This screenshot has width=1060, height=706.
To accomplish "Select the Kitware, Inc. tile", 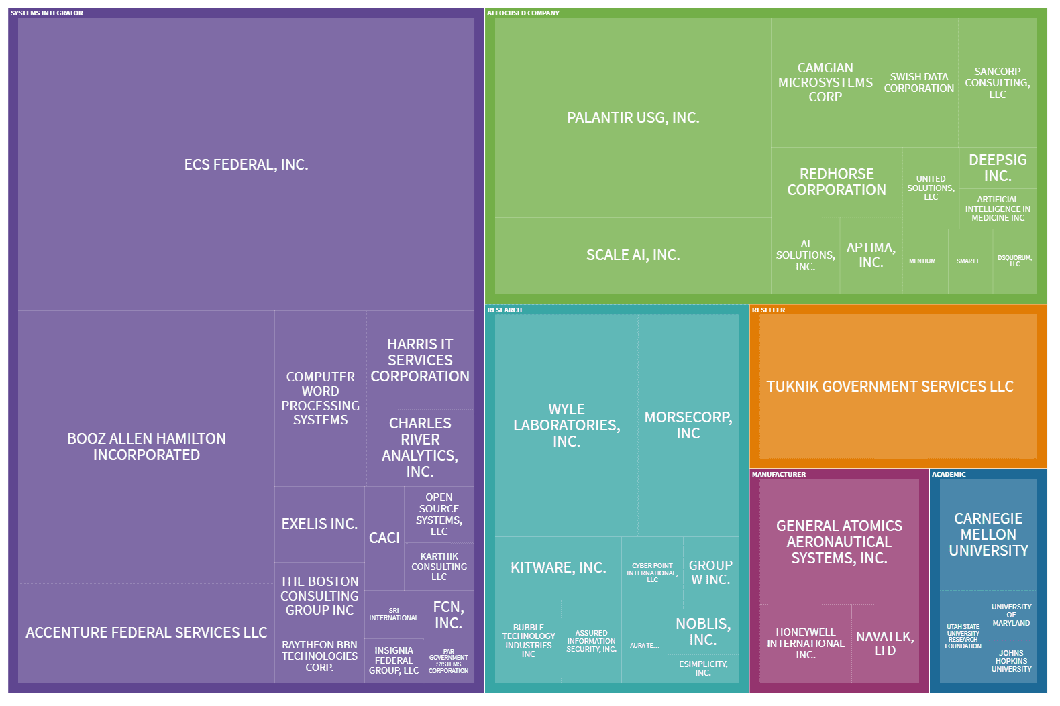I will (x=558, y=568).
